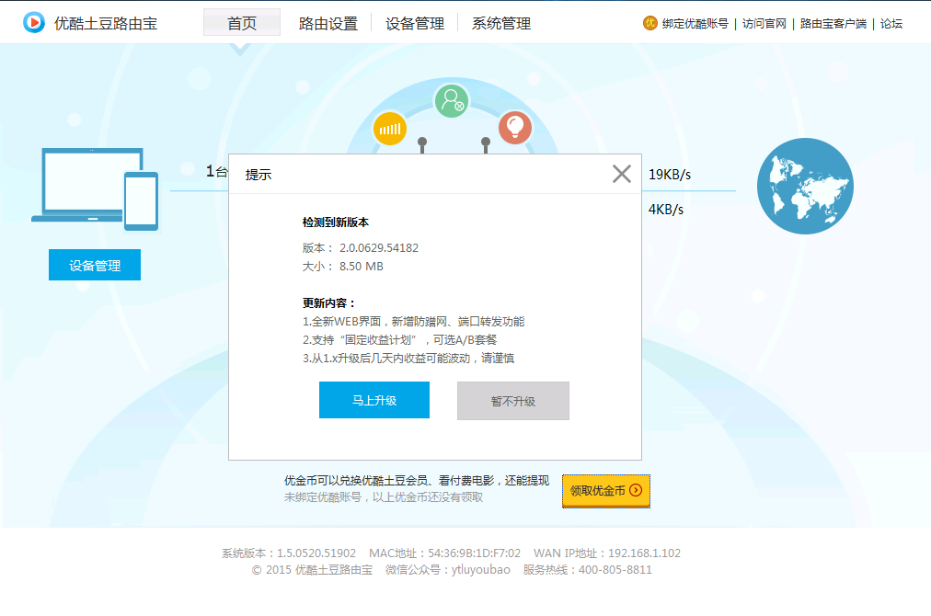Click the 4KB/s speed value
The image size is (931, 616).
pos(666,210)
